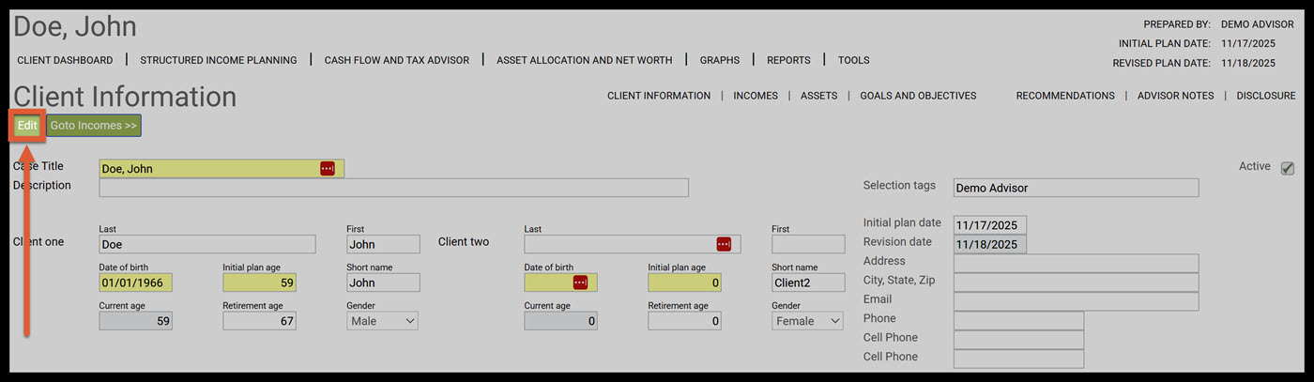Open the Reports menu
Viewport: 1314px width, 382px height.
point(788,60)
